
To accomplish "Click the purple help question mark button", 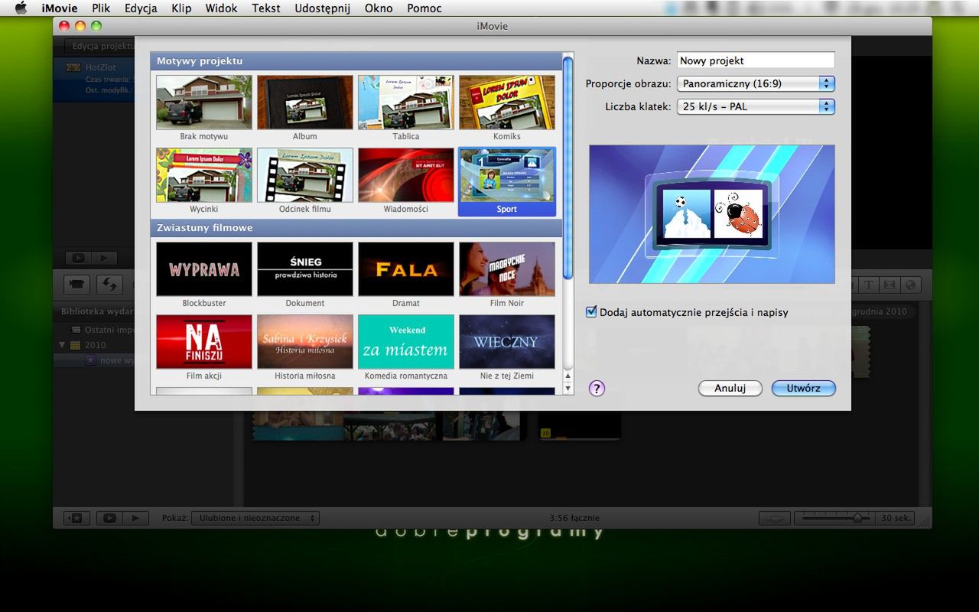I will [597, 388].
